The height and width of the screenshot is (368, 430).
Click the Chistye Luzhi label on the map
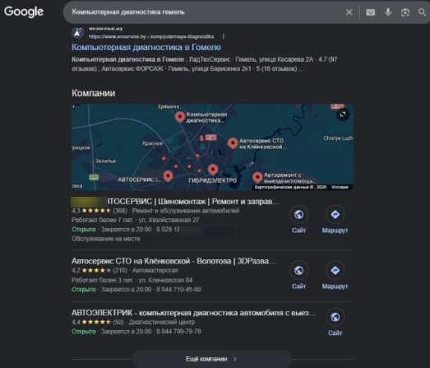338,138
